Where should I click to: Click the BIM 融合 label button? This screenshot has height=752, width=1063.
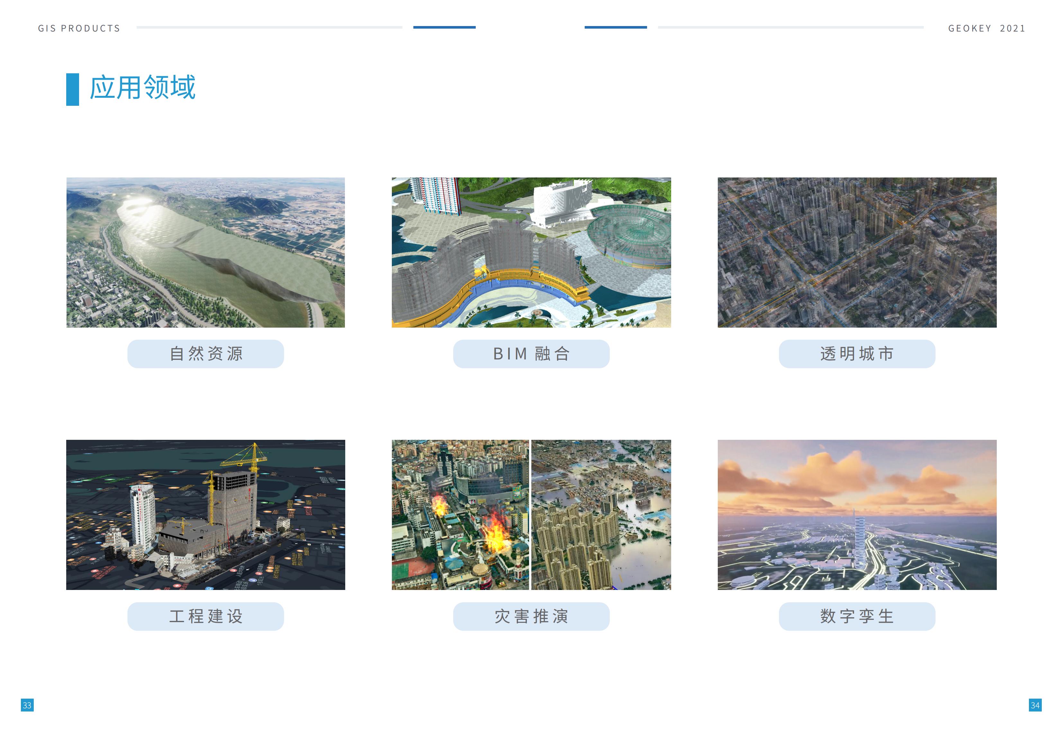531,354
